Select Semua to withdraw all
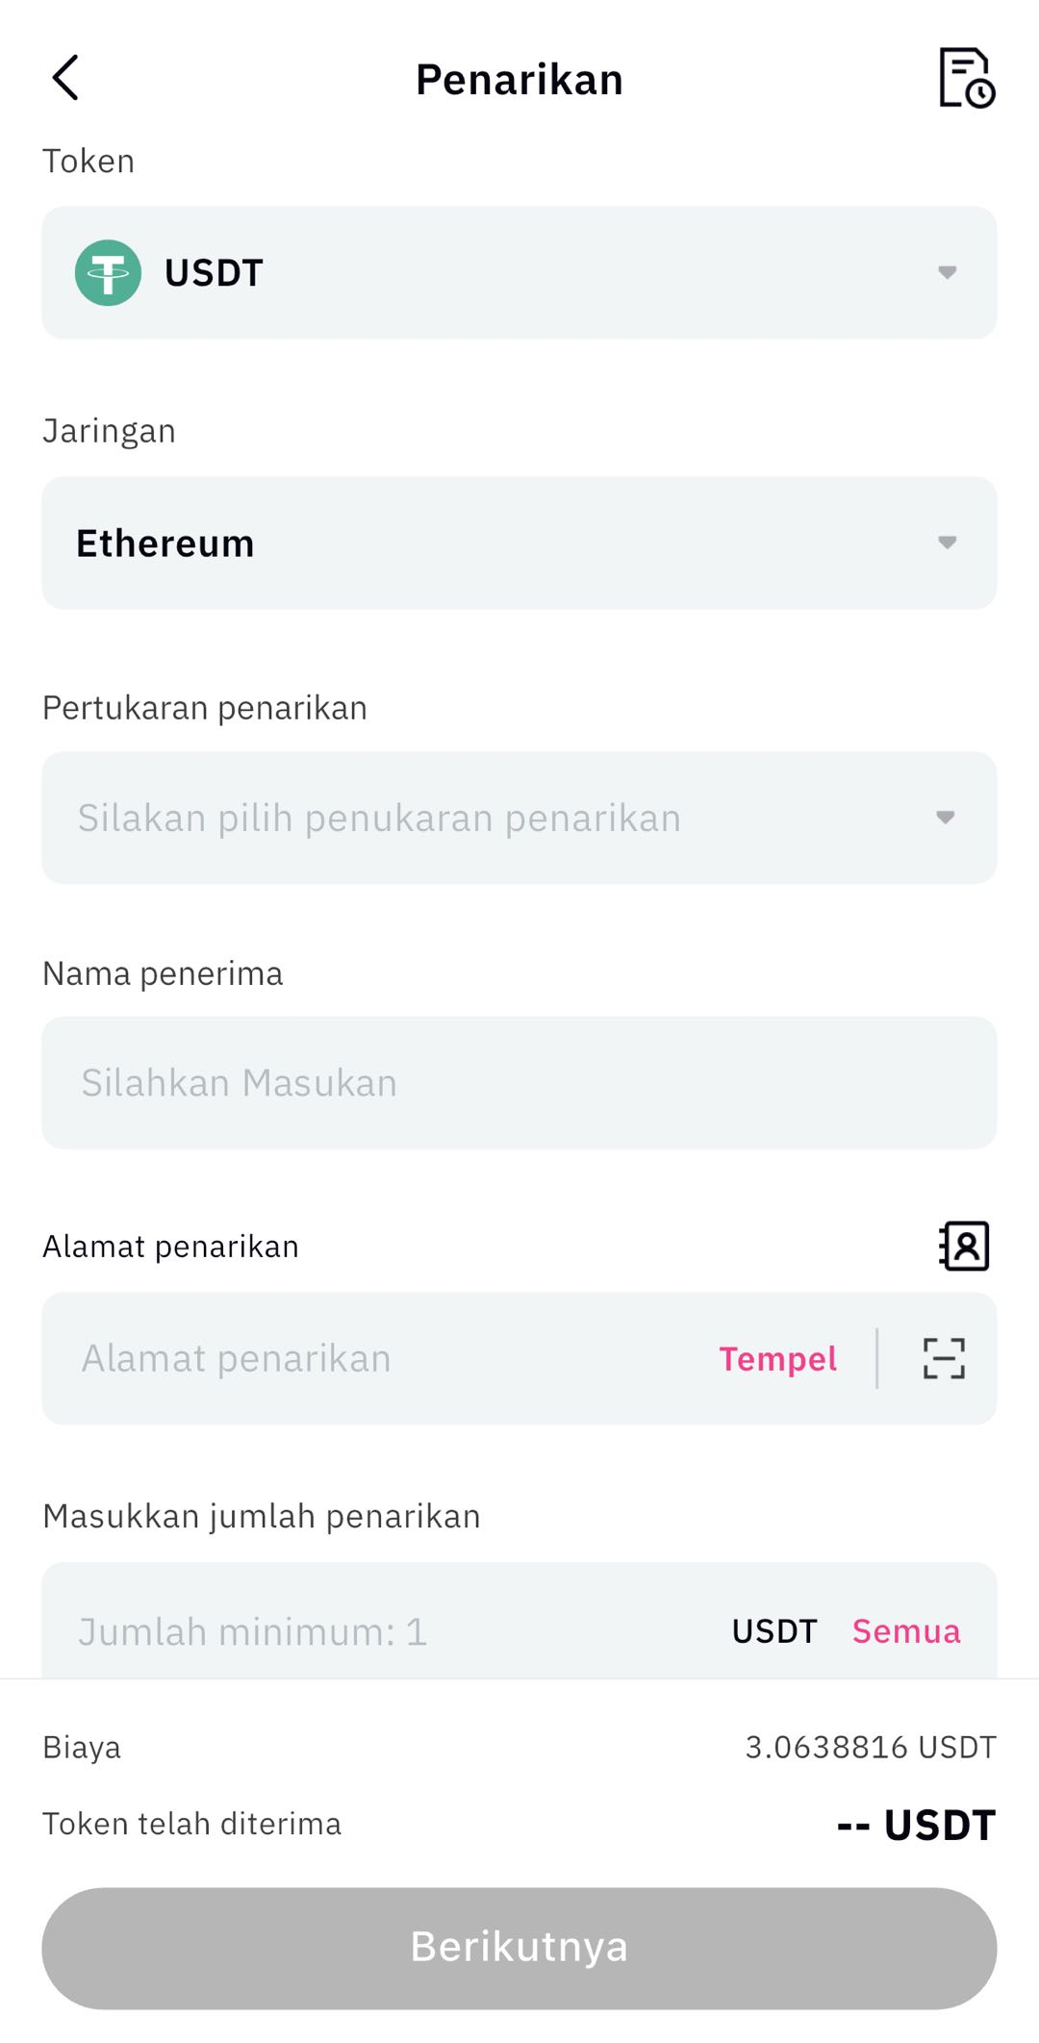 coord(906,1631)
